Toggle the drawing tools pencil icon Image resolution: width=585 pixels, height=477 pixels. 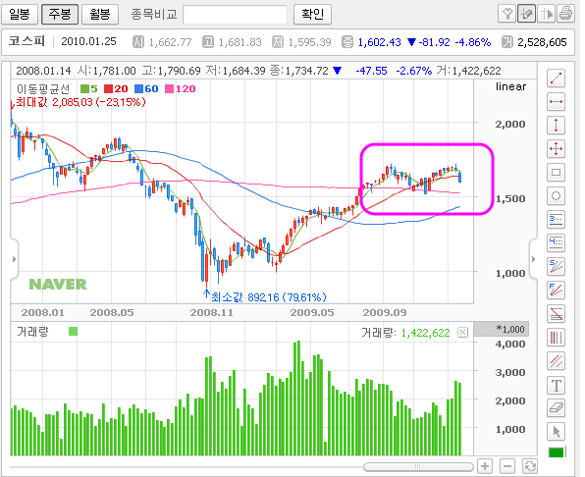[x=526, y=15]
